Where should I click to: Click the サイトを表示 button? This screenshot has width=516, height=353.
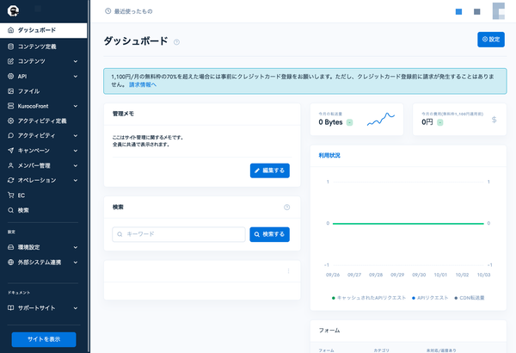point(44,339)
